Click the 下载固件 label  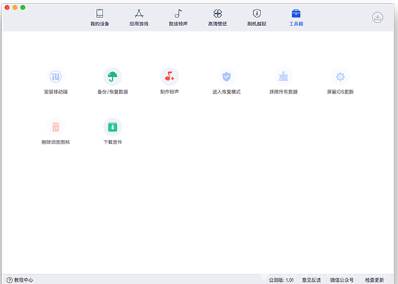click(113, 142)
